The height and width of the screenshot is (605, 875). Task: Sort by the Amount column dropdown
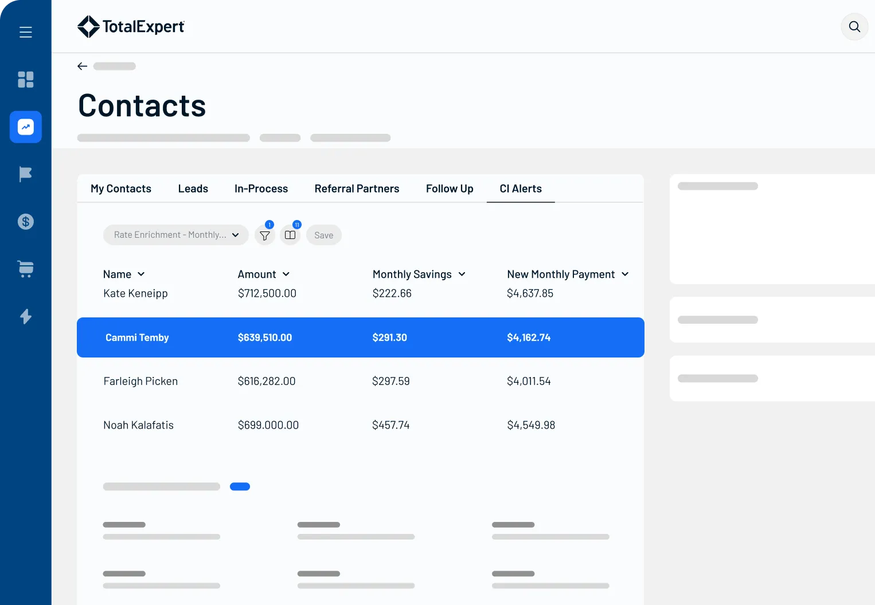[263, 274]
